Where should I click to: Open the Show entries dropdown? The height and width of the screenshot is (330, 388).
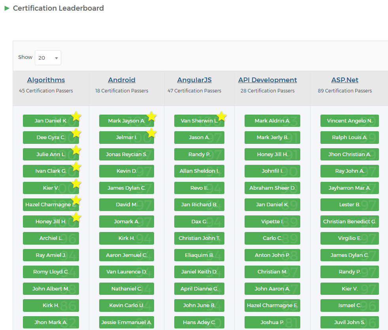click(x=47, y=57)
